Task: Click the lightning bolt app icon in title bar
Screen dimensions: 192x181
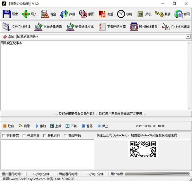Action: point(4,4)
